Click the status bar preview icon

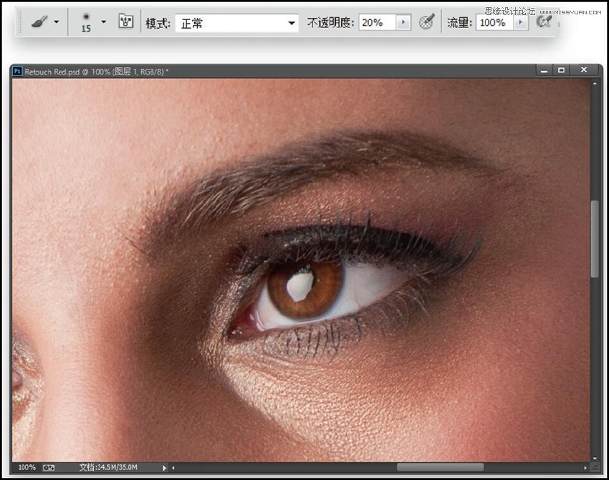click(x=49, y=467)
